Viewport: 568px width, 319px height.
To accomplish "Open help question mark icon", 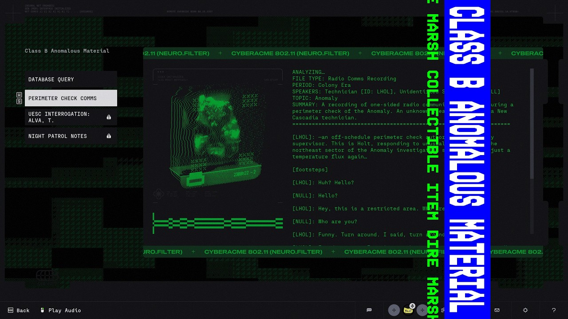I will point(553,310).
